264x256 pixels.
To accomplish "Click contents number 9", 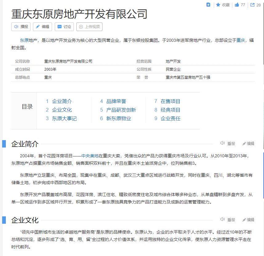I will 156,118.
